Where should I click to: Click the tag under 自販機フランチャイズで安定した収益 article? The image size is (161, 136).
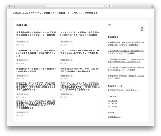23,112
